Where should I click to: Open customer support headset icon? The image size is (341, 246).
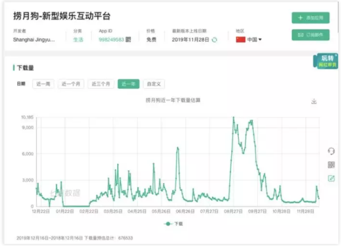[331, 151]
